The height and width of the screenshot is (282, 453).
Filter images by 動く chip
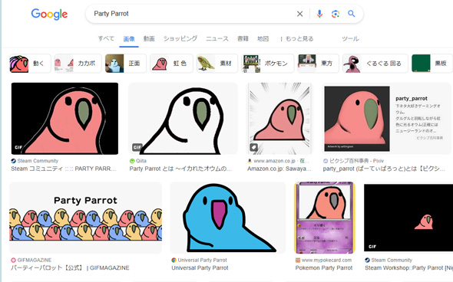click(x=30, y=64)
